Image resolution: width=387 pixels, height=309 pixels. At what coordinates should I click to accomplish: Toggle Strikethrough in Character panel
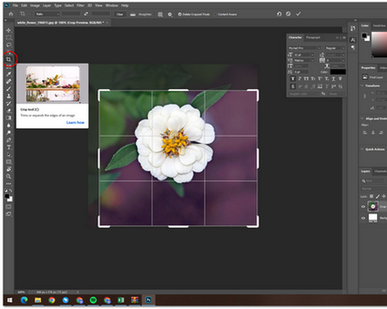pyautogui.click(x=340, y=79)
